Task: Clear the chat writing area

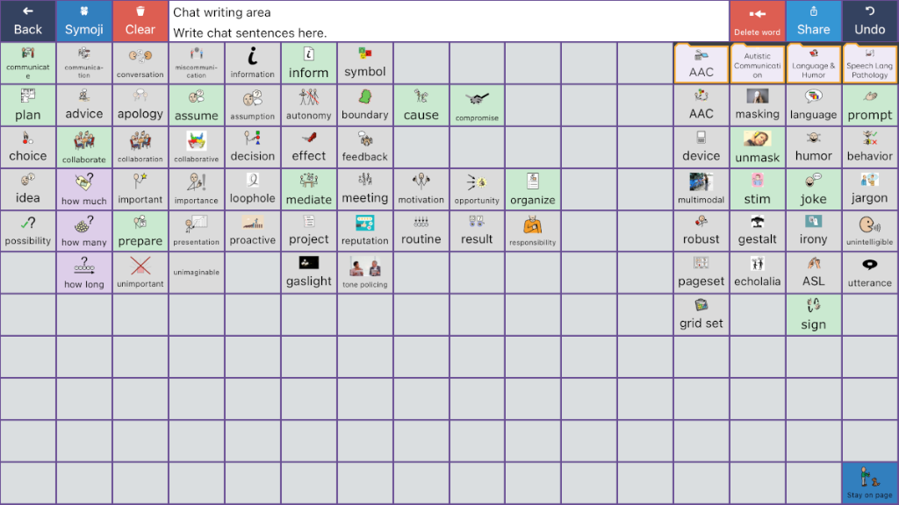Action: (x=140, y=21)
